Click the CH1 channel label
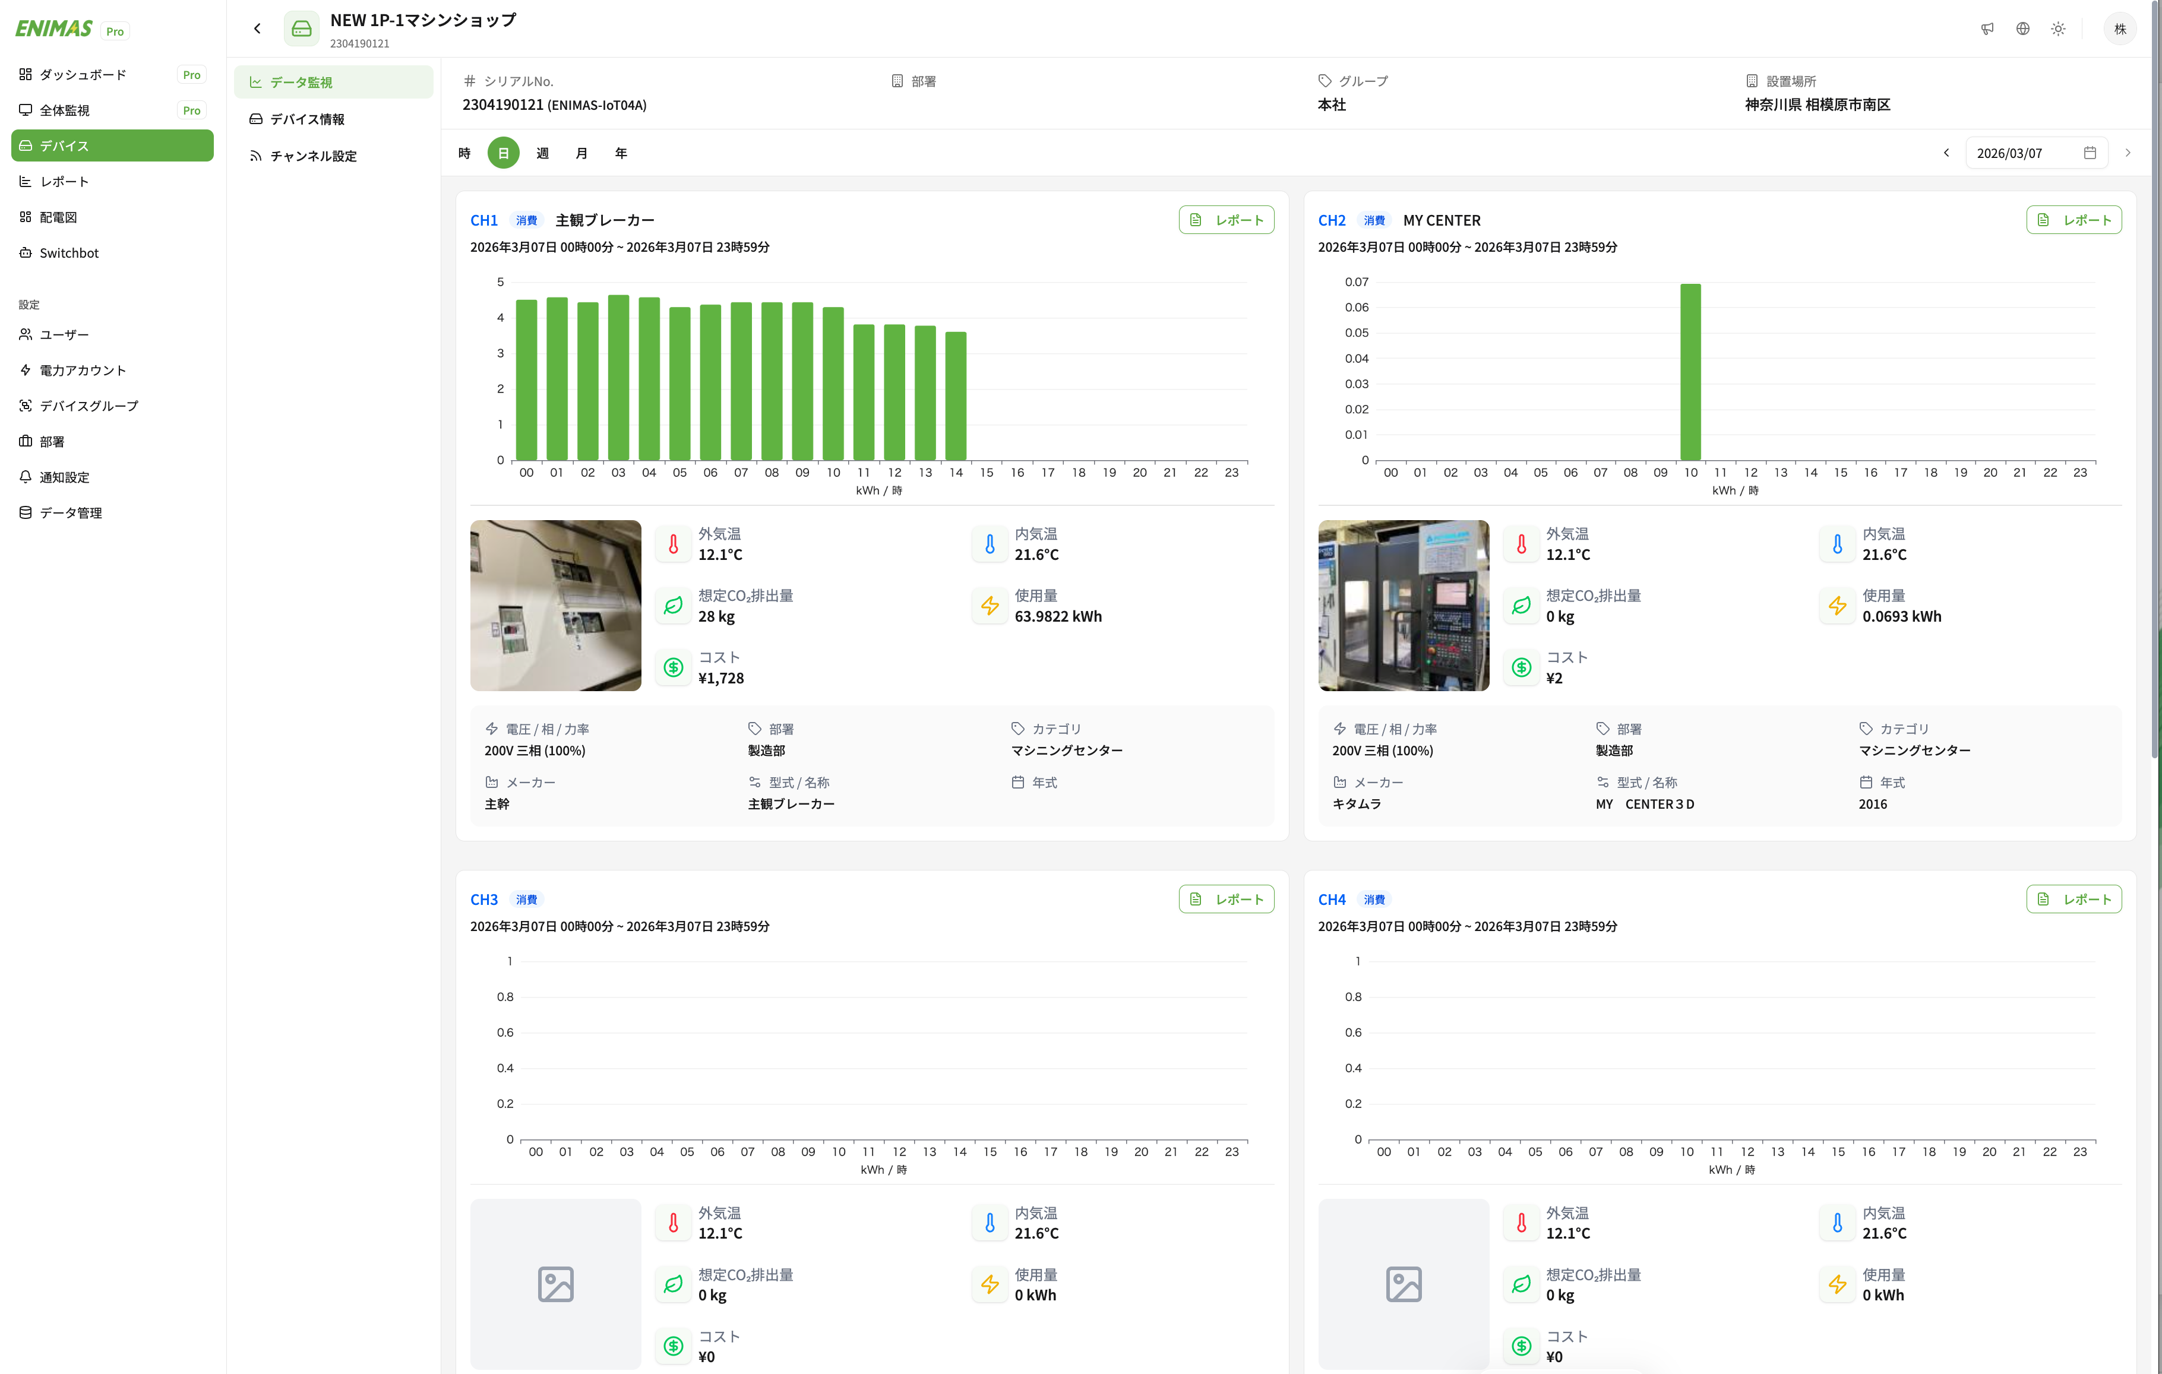Image resolution: width=2162 pixels, height=1374 pixels. tap(484, 221)
